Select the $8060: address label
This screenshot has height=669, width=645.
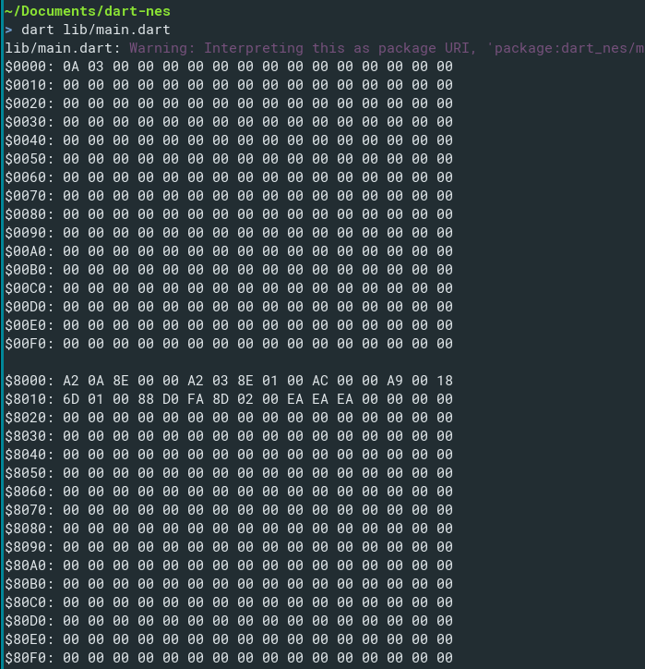[30, 492]
